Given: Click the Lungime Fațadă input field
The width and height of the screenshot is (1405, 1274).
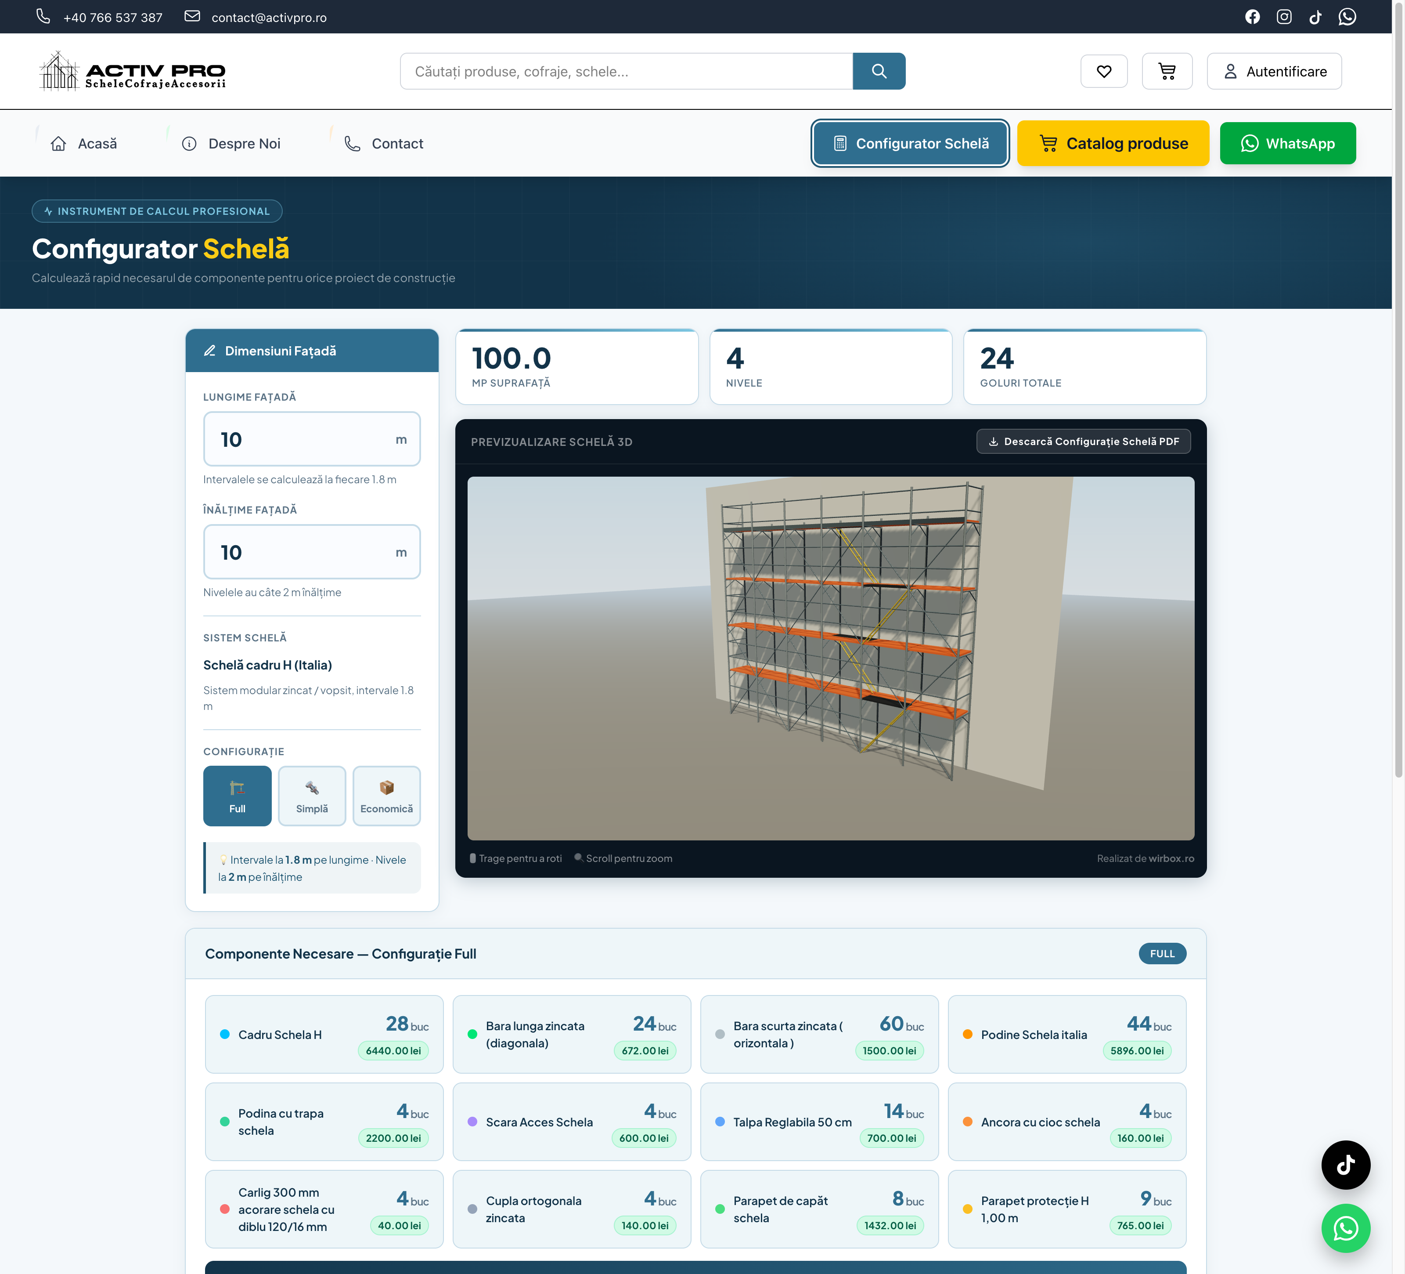Looking at the screenshot, I should coord(312,439).
